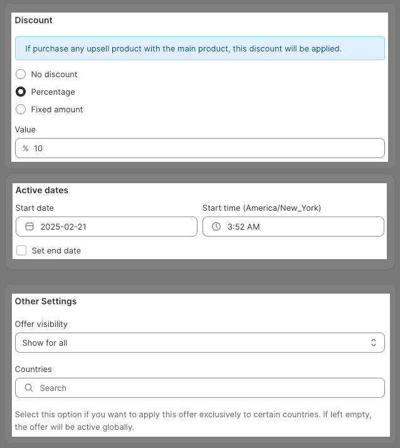Image resolution: width=400 pixels, height=448 pixels.
Task: Click the clock icon in Start time
Action: 216,227
